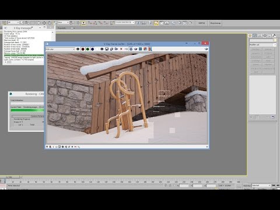The height and width of the screenshot is (210, 280).
Task: Open the reference coordinate system View dropdown
Action: (x=64, y=23)
